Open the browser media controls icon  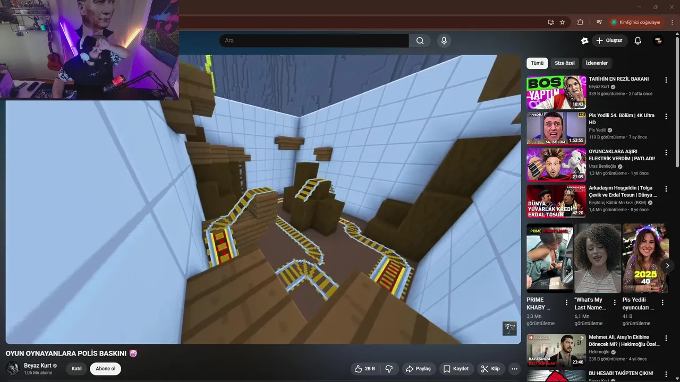(x=599, y=22)
